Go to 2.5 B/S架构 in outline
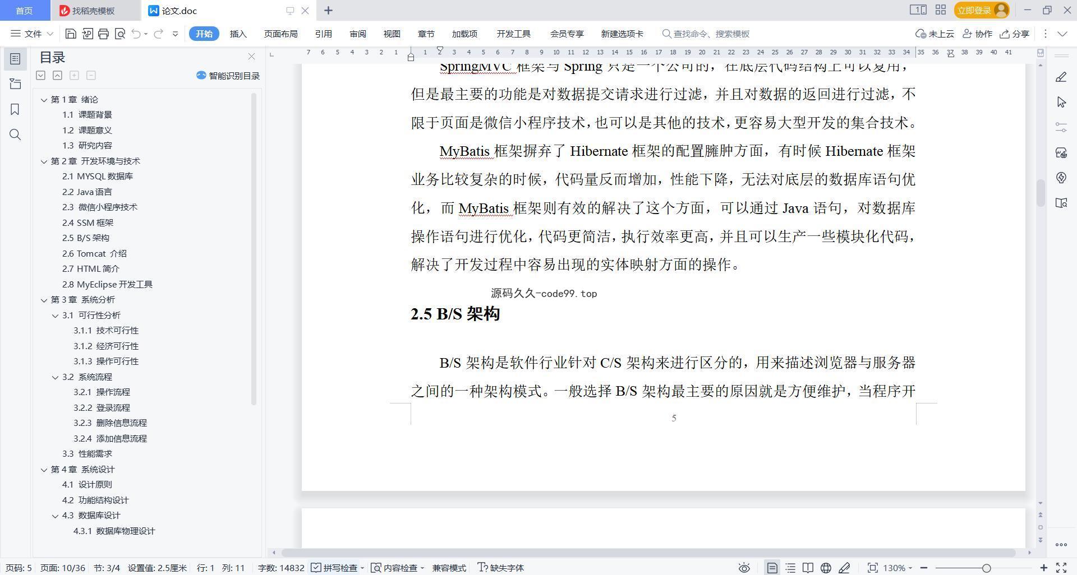 point(86,238)
